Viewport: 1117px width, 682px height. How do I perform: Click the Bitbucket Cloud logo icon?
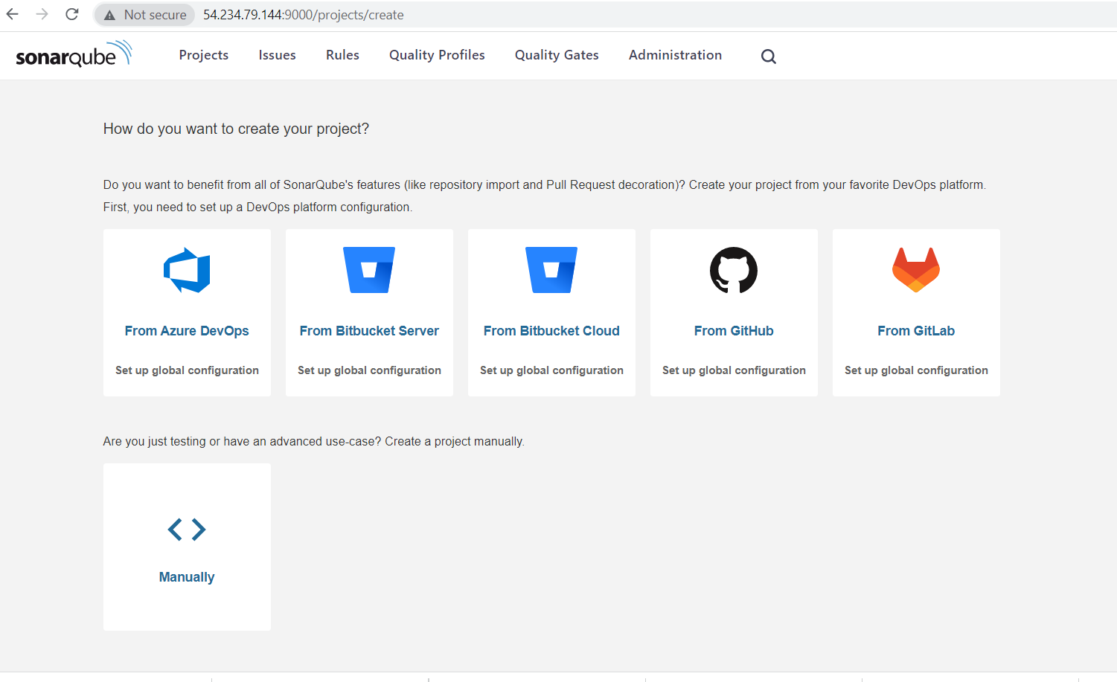551,270
